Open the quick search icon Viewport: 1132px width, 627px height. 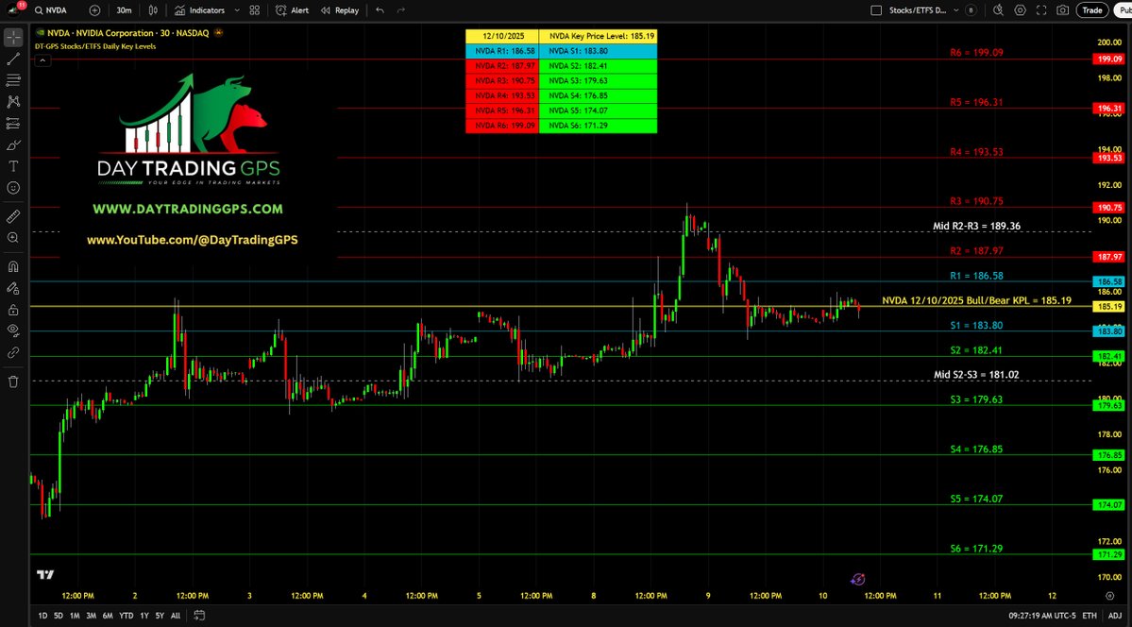pyautogui.click(x=999, y=10)
